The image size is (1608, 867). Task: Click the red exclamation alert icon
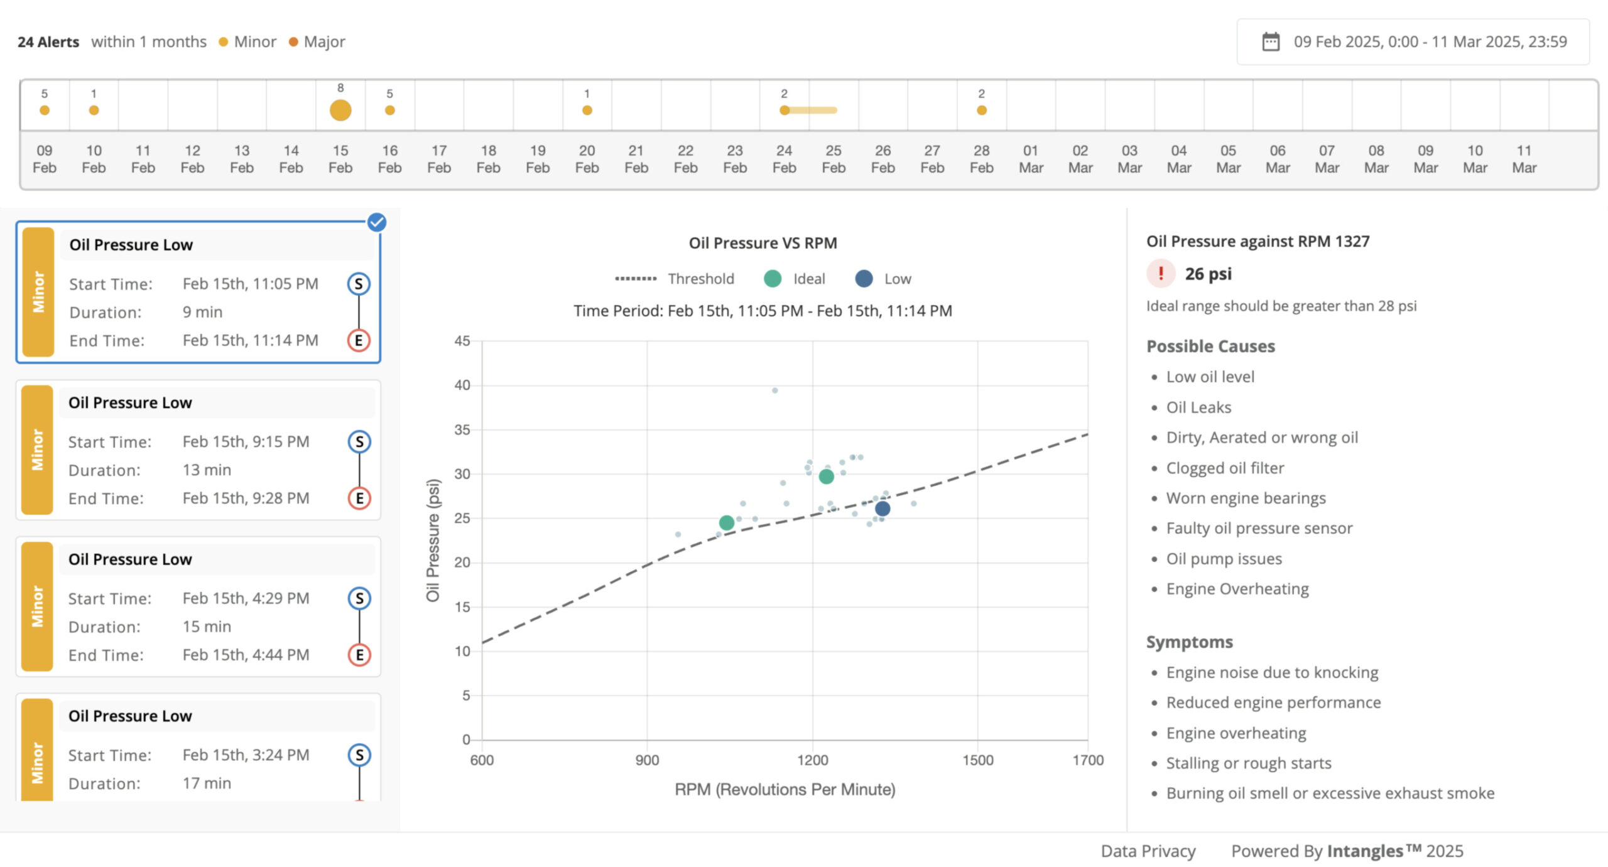click(1160, 274)
